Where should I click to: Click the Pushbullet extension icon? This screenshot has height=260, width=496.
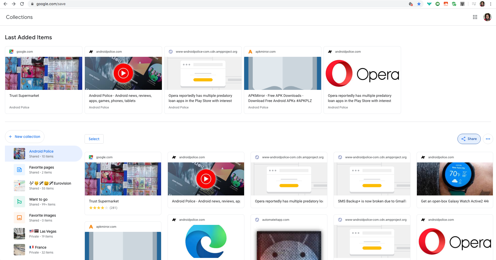[x=438, y=4]
